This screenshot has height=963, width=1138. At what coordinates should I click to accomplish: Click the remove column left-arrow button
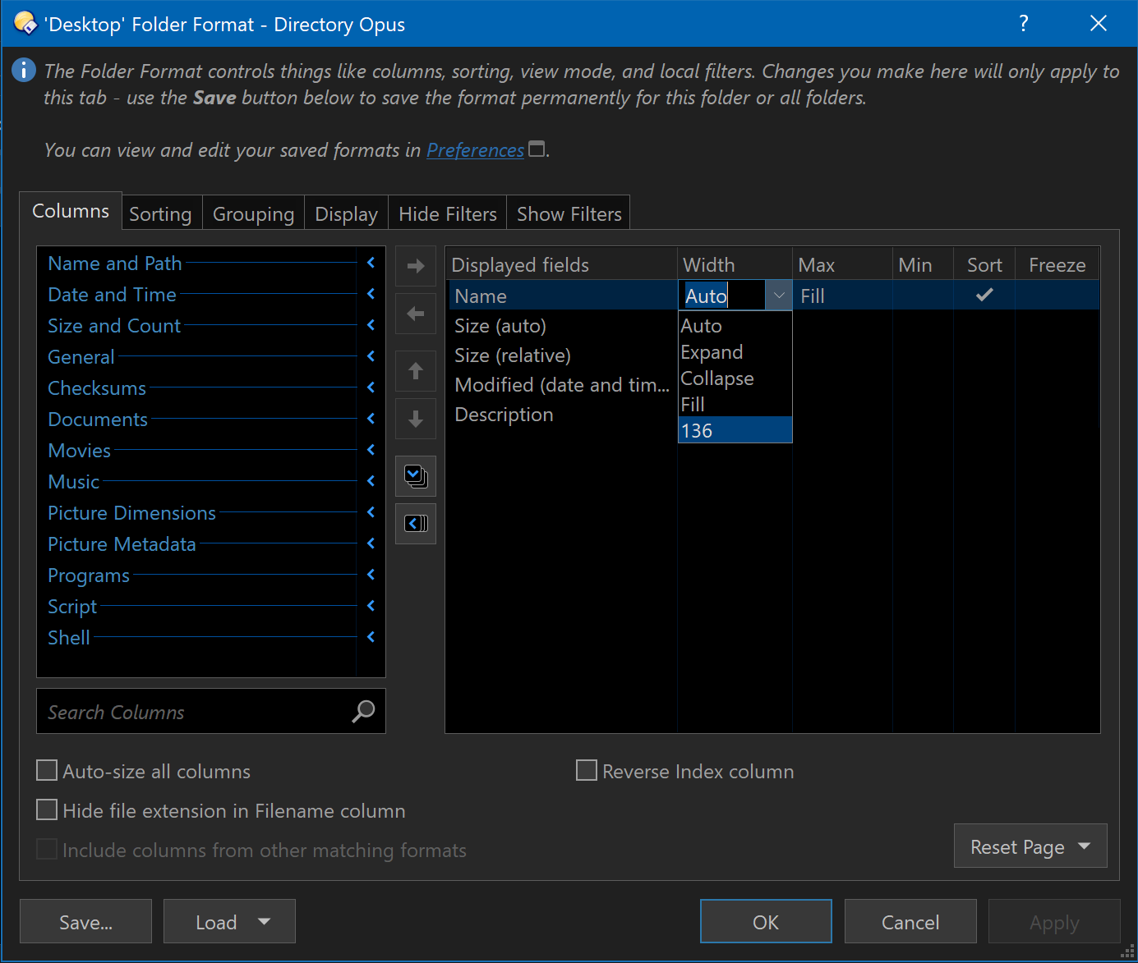pos(416,314)
